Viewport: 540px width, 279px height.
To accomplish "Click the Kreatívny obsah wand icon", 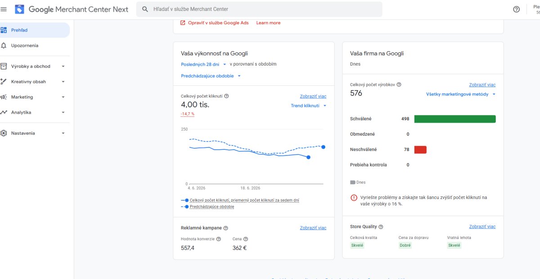I will click(4, 81).
